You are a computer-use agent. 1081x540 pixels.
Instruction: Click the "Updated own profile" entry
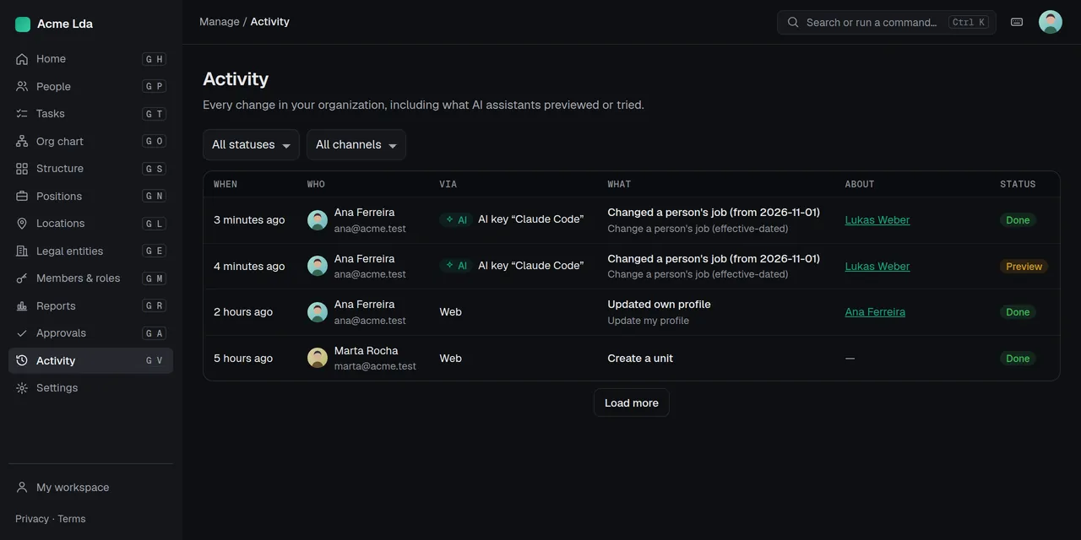pyautogui.click(x=659, y=305)
